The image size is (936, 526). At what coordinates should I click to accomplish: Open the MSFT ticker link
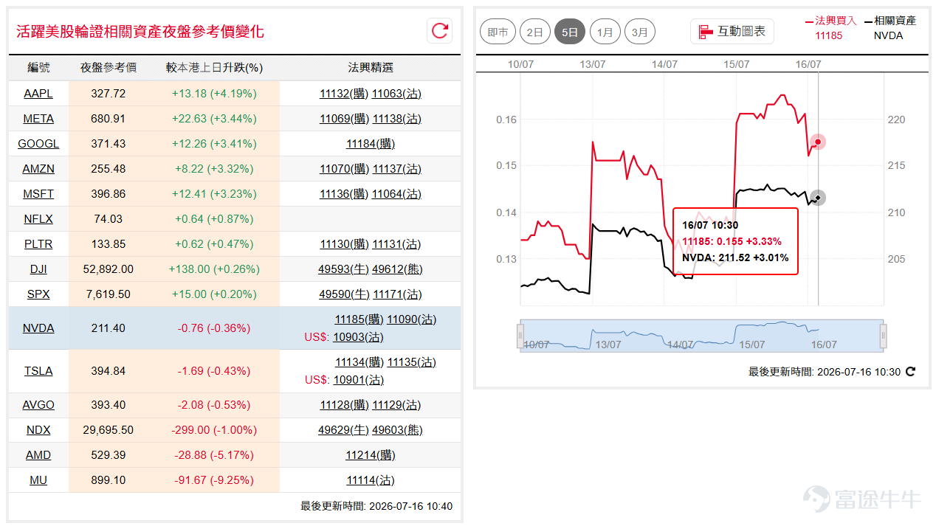click(x=38, y=194)
